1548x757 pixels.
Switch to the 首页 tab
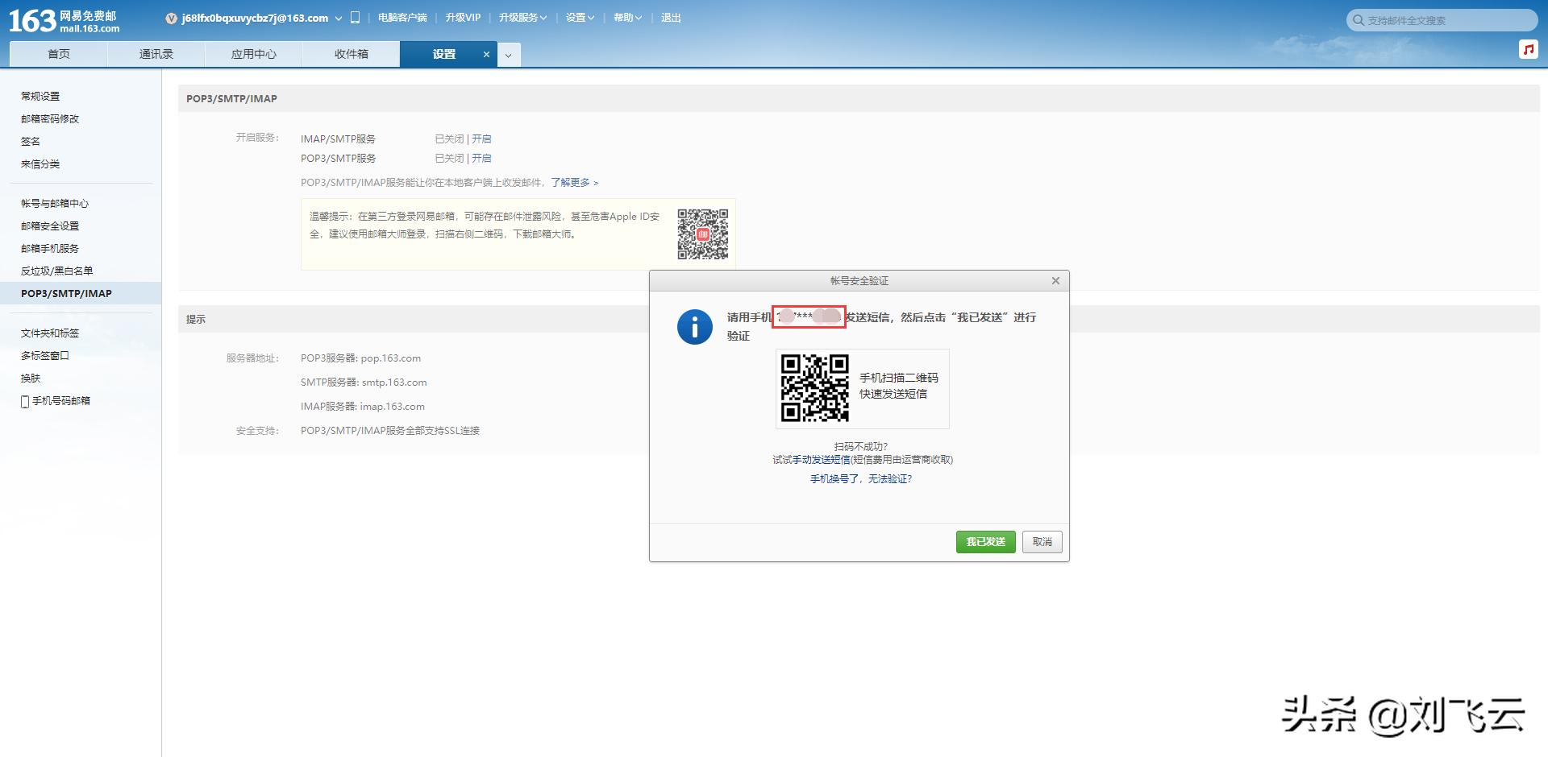pos(59,54)
